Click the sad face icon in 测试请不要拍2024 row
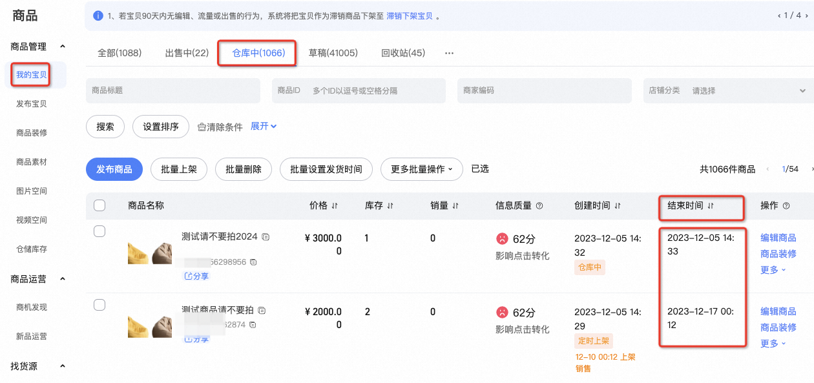The width and height of the screenshot is (814, 383). coord(502,239)
